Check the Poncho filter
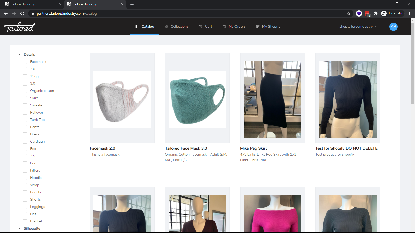The image size is (415, 233). coord(25,192)
